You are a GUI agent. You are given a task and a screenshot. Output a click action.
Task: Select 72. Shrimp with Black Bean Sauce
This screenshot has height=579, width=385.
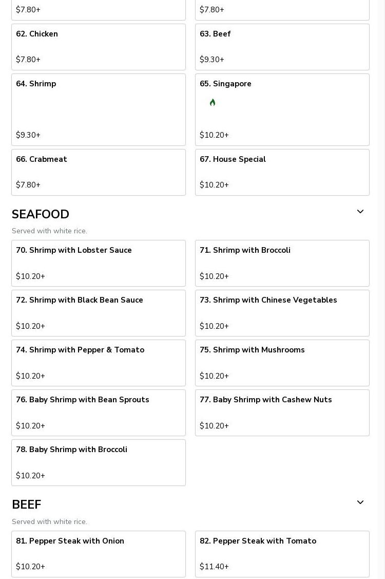point(99,313)
